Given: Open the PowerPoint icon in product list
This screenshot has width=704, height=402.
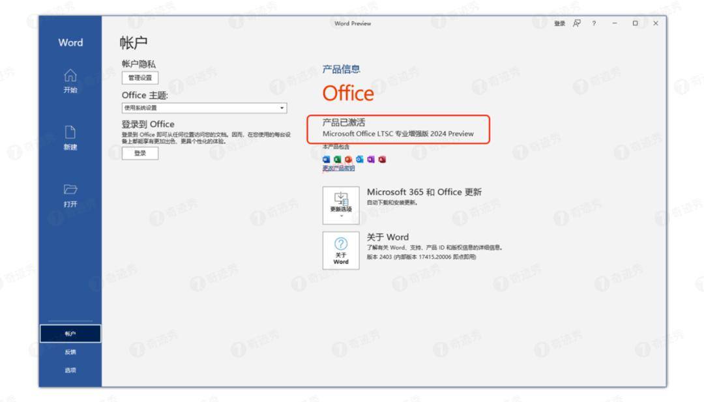Looking at the screenshot, I should pyautogui.click(x=347, y=159).
